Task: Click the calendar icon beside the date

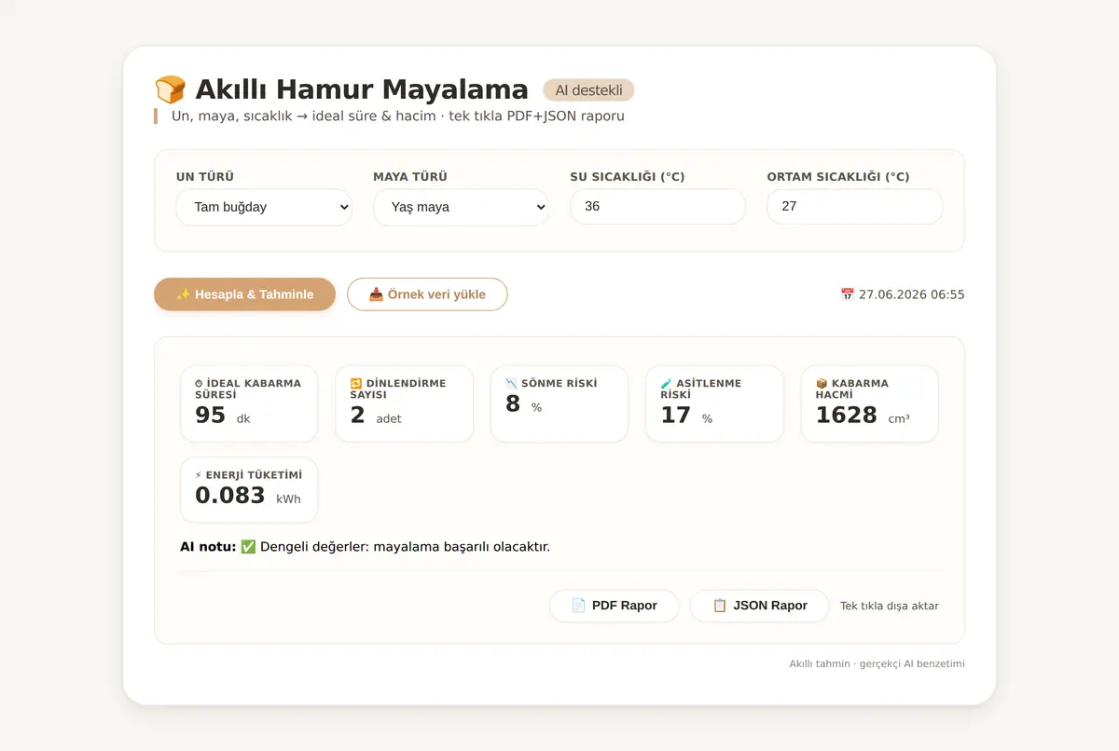Action: coord(848,294)
